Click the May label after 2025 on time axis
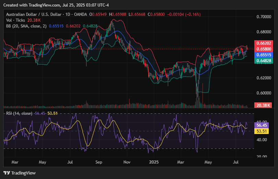This screenshot has width=278, height=179. 208,162
